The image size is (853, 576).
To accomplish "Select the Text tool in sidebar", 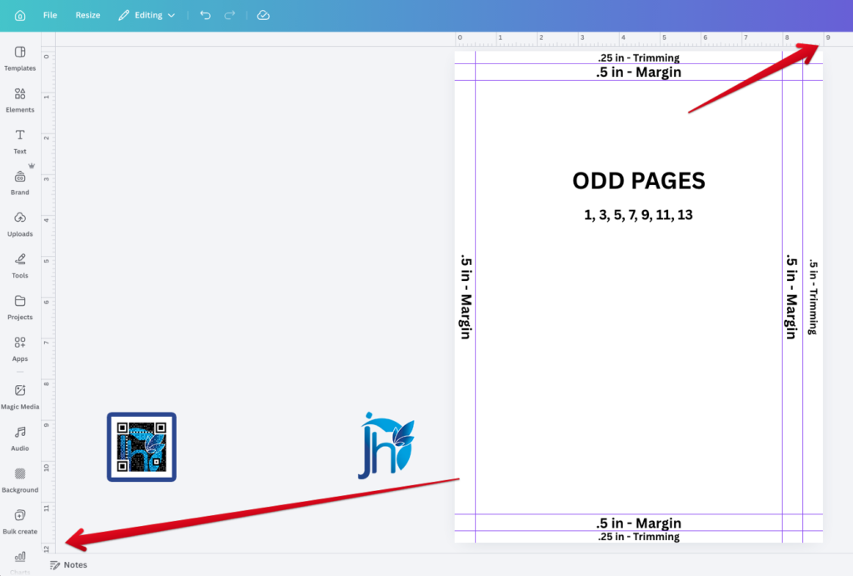I will pos(20,141).
